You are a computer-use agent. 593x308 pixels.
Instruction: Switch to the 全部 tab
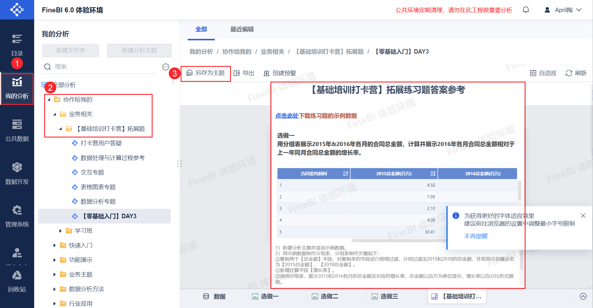201,29
